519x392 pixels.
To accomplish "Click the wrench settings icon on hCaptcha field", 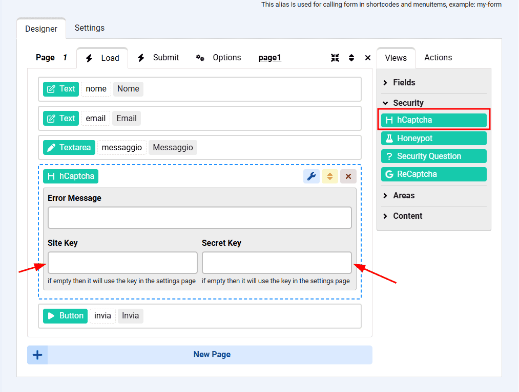I will [x=311, y=176].
